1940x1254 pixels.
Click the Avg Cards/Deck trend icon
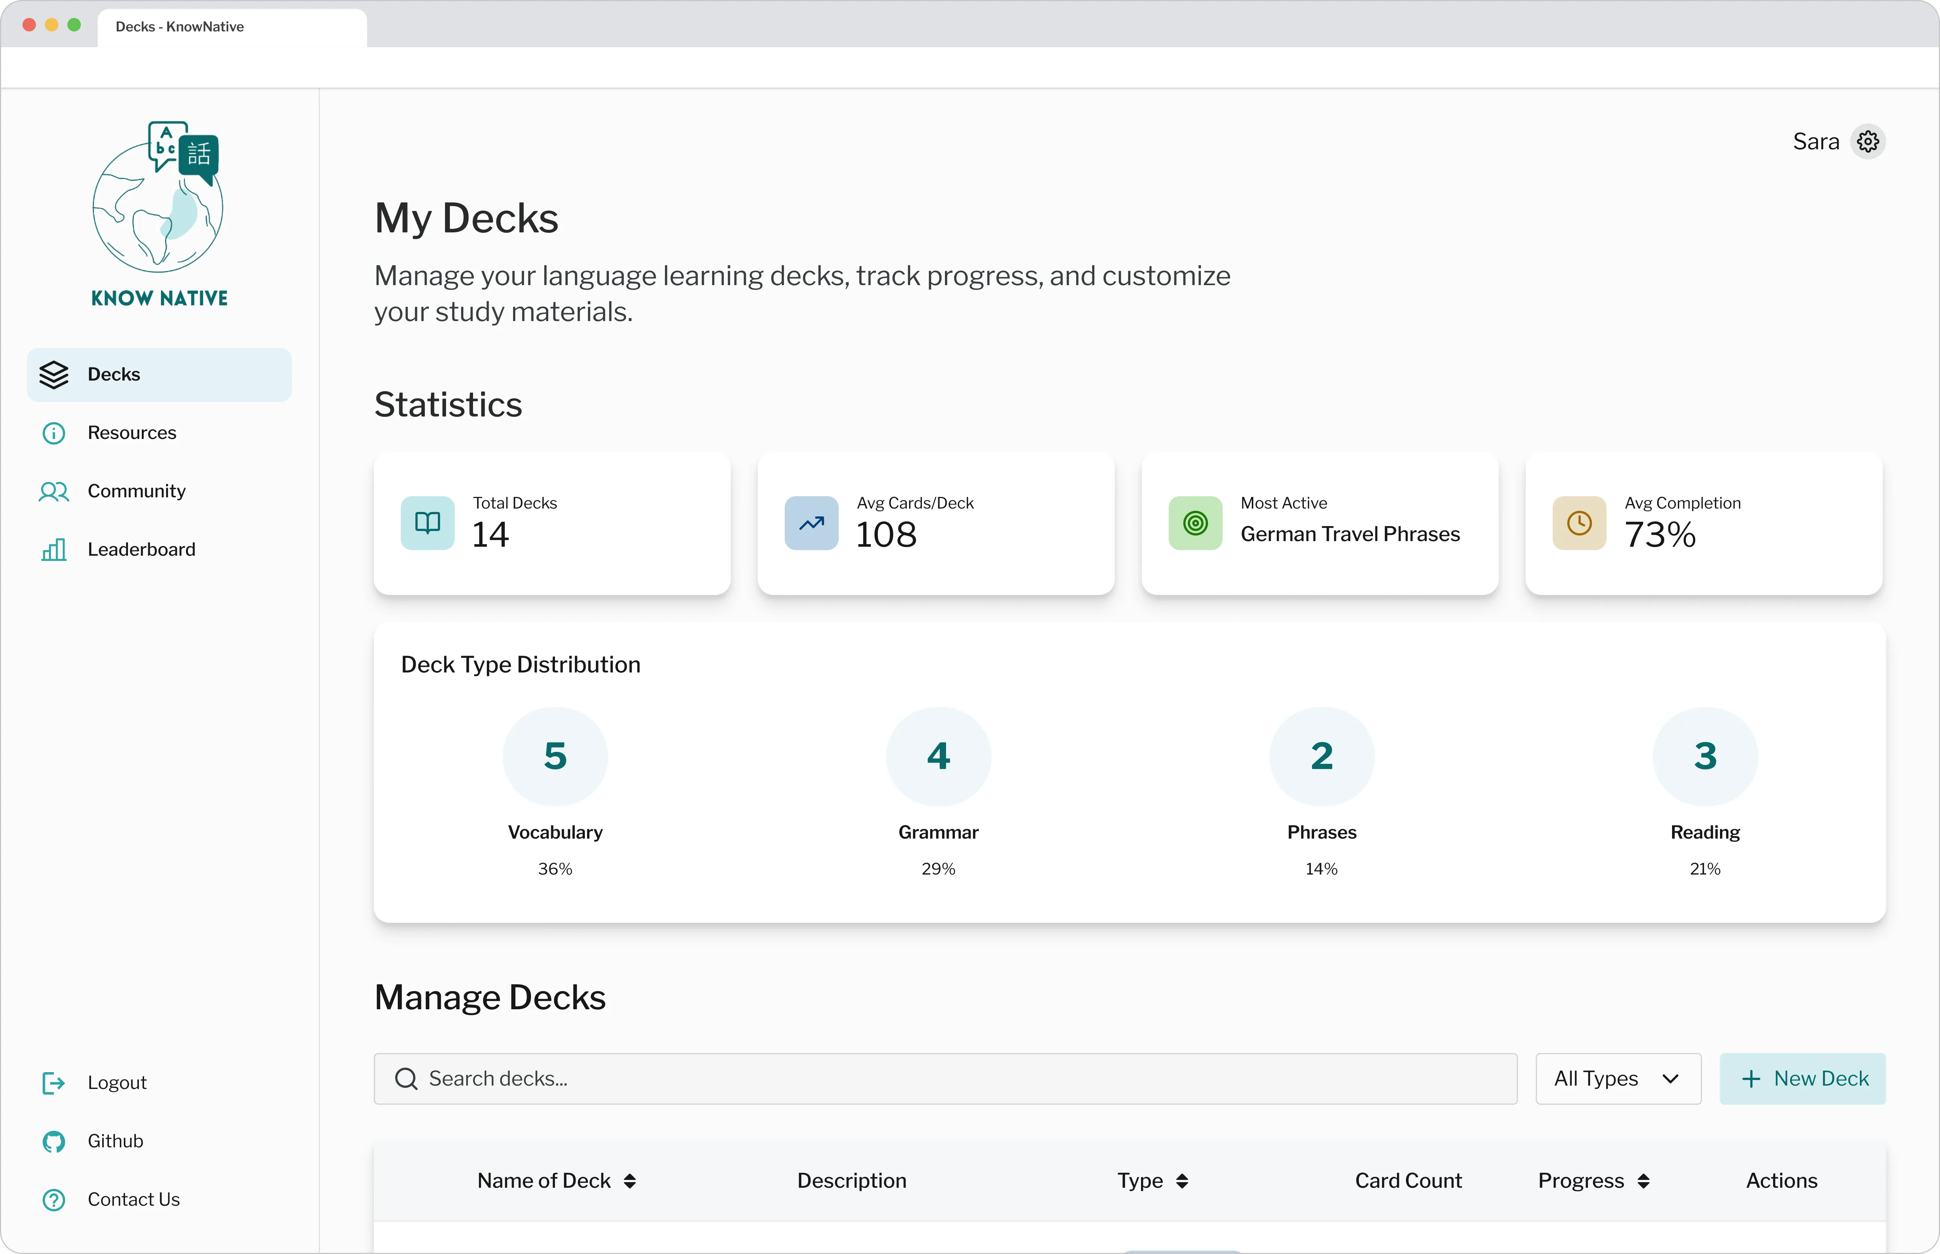pos(811,523)
